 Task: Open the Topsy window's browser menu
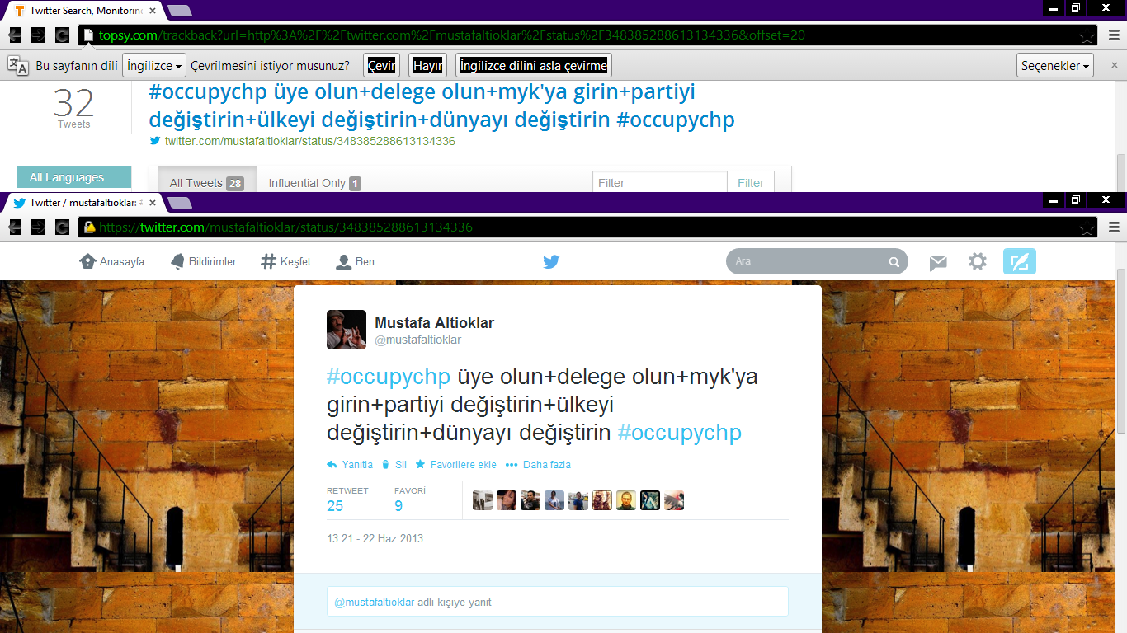(x=1114, y=35)
